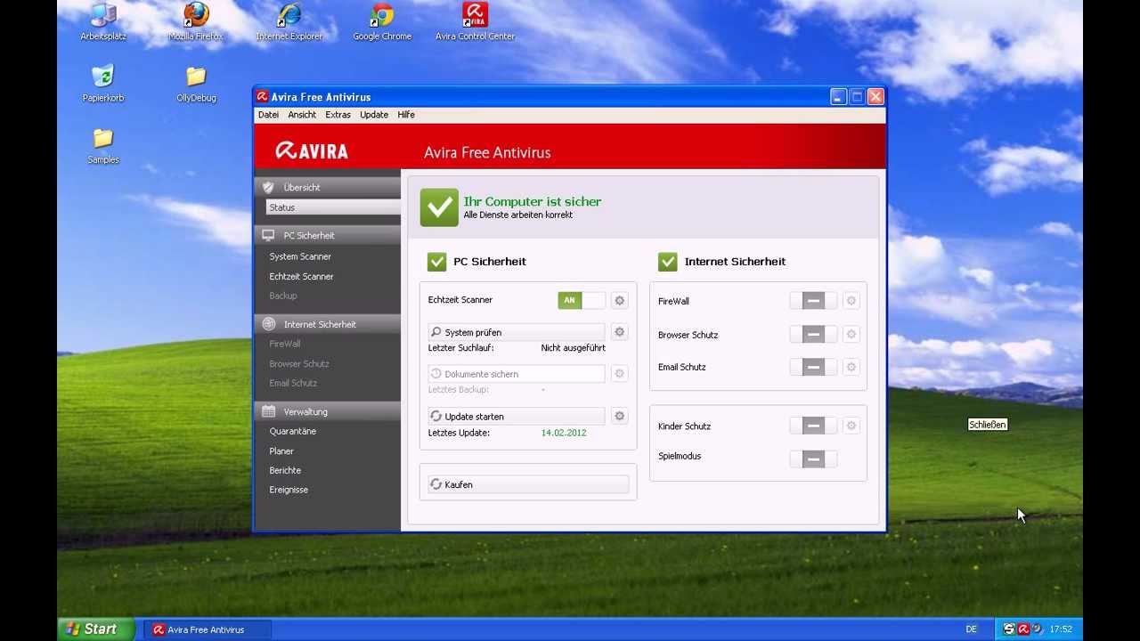Click 'Ihr Computer ist sicher' status text
Viewport: 1140px width, 641px height.
pos(532,201)
